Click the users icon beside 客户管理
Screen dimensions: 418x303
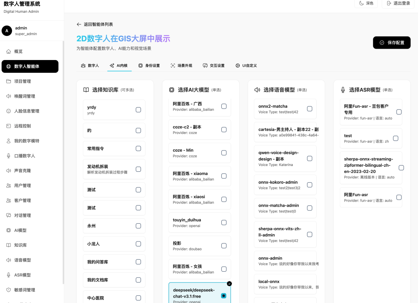pos(9,200)
